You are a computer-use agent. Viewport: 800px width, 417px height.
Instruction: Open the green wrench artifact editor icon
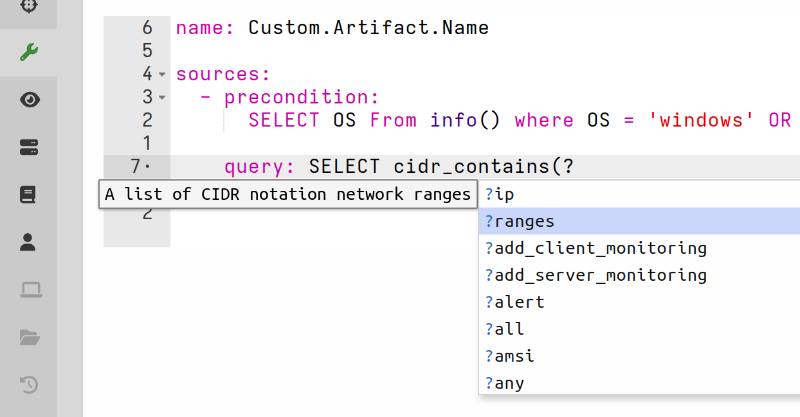pos(28,52)
